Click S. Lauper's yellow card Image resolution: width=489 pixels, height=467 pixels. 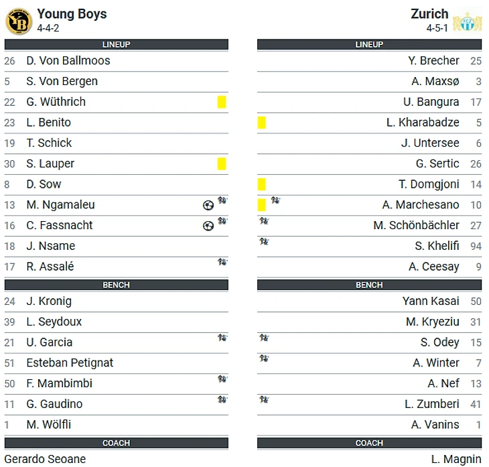222,163
